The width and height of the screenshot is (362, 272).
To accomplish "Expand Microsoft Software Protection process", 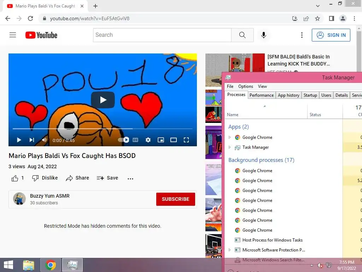I will pyautogui.click(x=229, y=250).
